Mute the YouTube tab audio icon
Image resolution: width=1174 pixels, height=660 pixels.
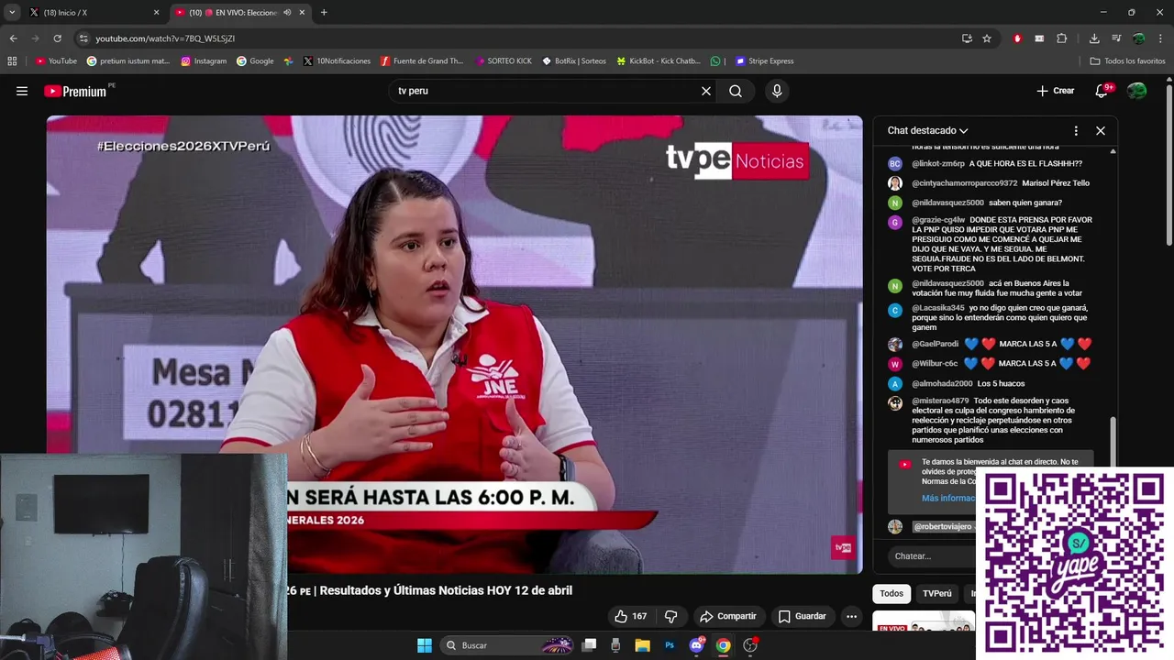pyautogui.click(x=287, y=13)
